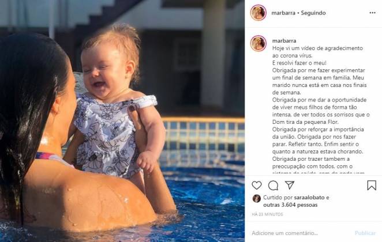Screen dimensions: 382x242
Task: Open saraalobato profile link
Action: coord(309,198)
